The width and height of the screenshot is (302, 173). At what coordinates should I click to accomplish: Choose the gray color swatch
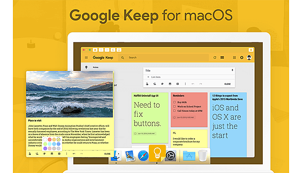click(x=59, y=148)
